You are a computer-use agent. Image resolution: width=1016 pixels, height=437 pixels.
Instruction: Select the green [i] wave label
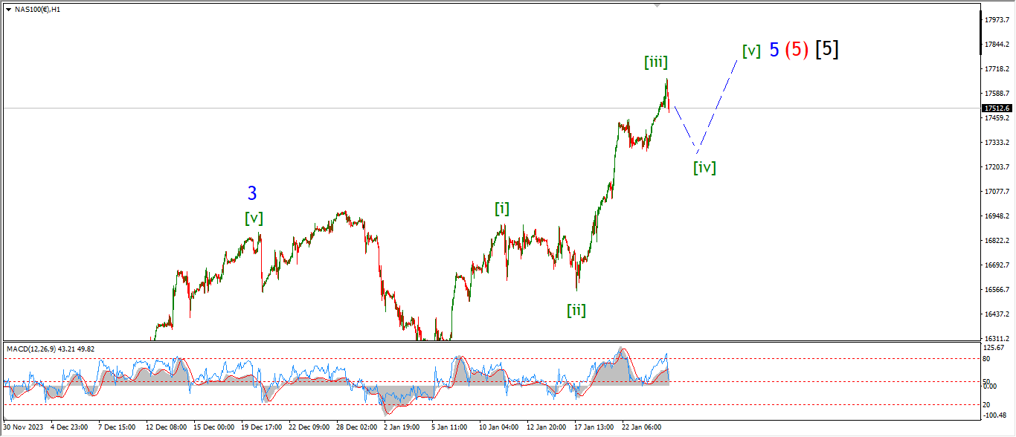502,209
